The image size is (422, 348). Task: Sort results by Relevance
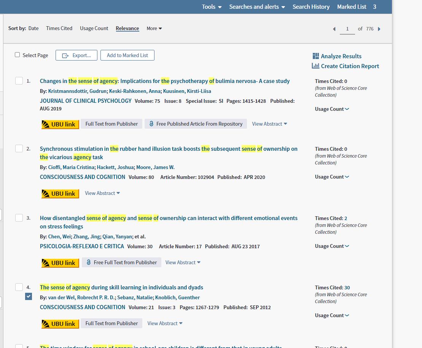click(x=127, y=28)
